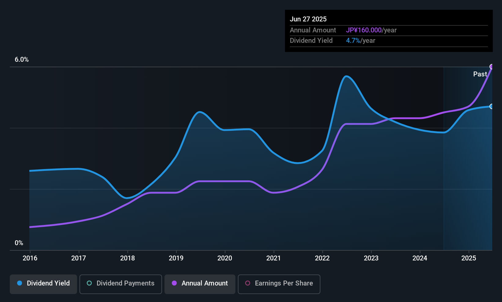Click the teal Dividend Payments circle icon

click(89, 283)
